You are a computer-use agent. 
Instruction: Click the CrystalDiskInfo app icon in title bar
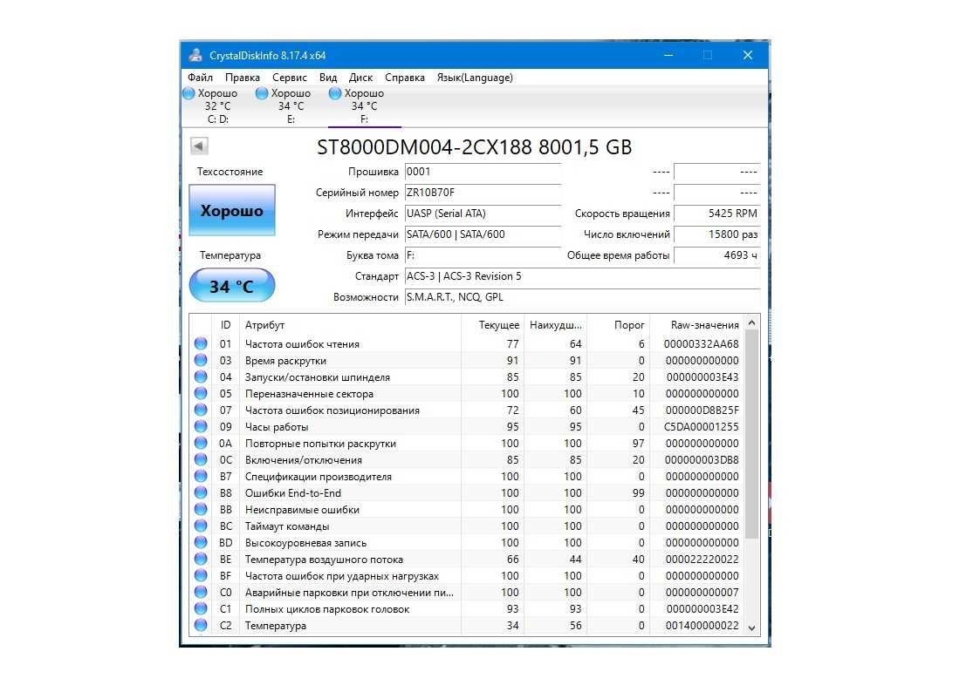[x=195, y=55]
